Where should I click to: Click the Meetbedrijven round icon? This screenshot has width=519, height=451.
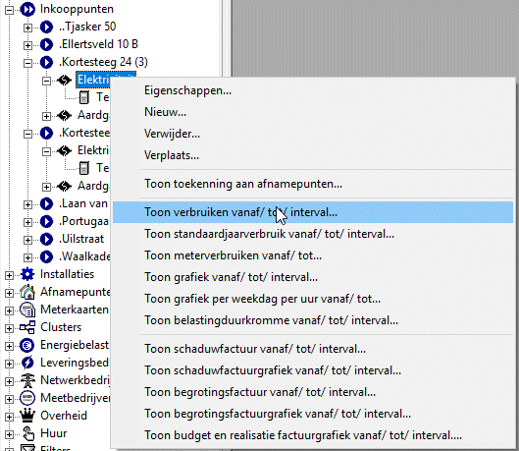pos(27,398)
